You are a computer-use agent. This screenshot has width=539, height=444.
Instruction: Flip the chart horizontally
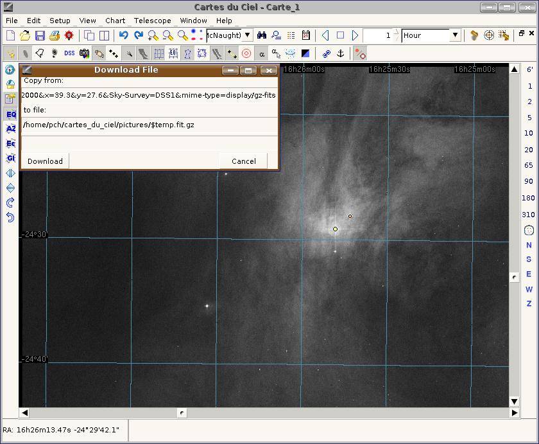click(x=11, y=173)
